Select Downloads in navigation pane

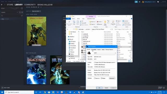[x=72, y=48]
